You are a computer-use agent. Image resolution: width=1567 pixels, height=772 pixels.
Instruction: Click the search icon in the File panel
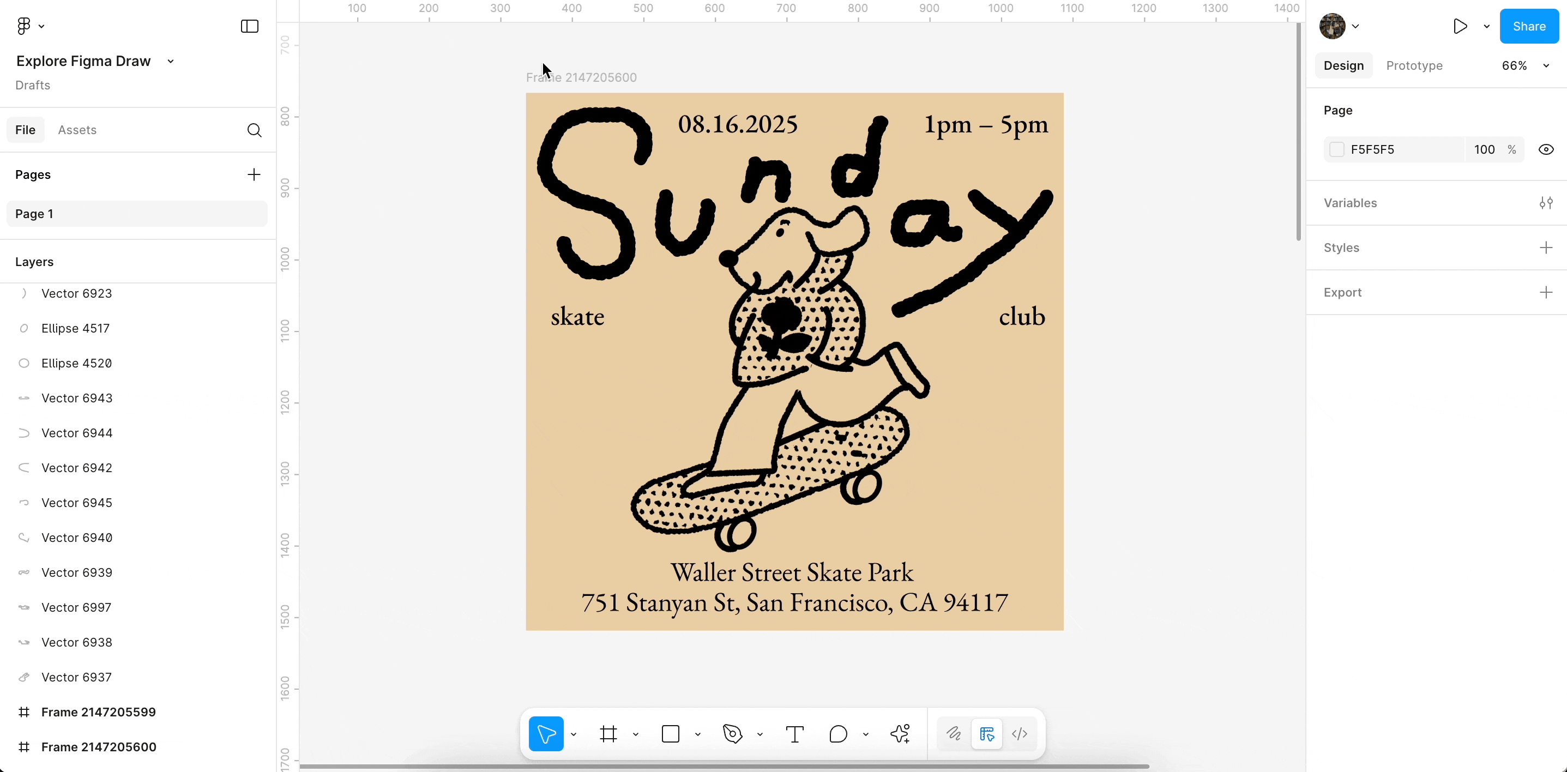254,130
